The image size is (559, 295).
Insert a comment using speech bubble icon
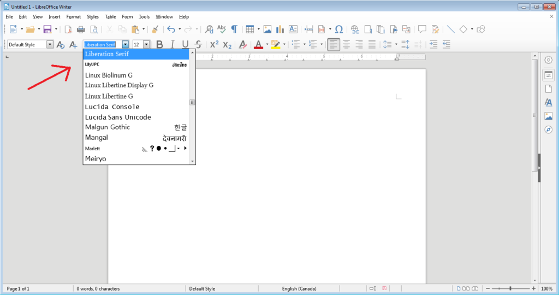[x=421, y=29]
